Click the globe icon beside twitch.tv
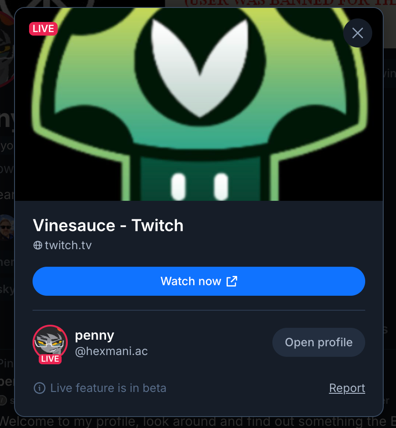The height and width of the screenshot is (428, 396). (x=38, y=245)
